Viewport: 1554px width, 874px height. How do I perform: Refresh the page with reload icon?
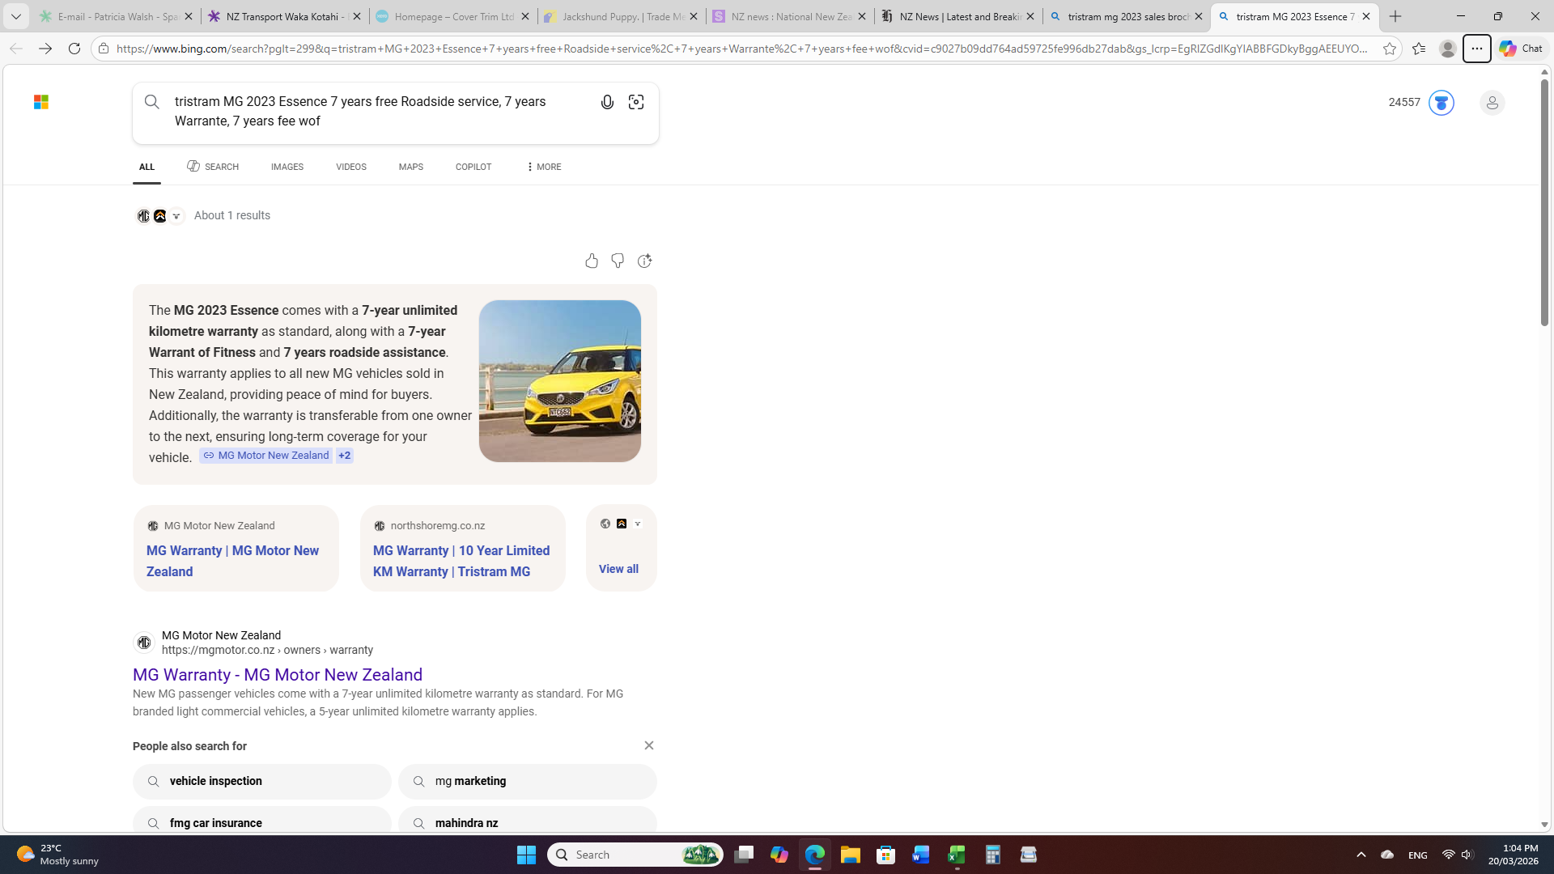(74, 49)
